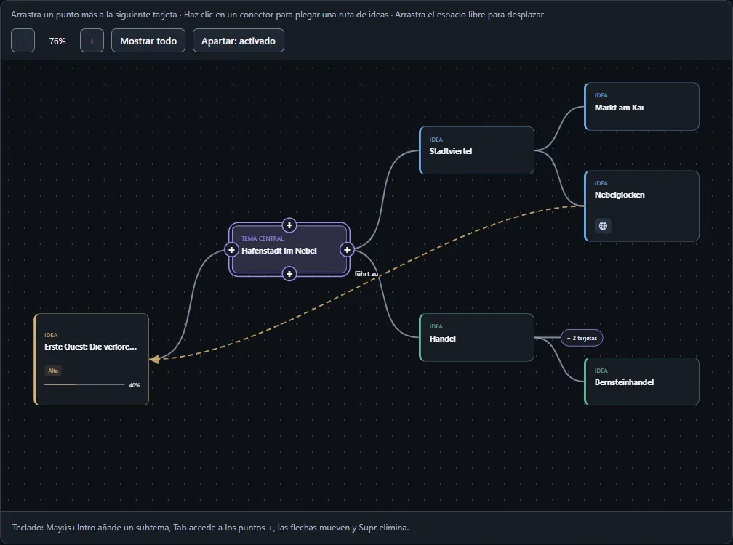The height and width of the screenshot is (545, 733).
Task: Select the Handel idea card
Action: pos(477,337)
